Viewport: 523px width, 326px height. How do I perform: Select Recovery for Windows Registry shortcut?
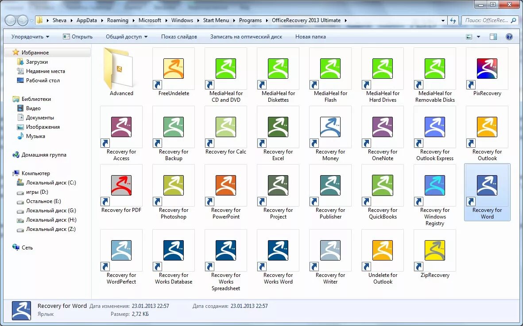(x=435, y=196)
